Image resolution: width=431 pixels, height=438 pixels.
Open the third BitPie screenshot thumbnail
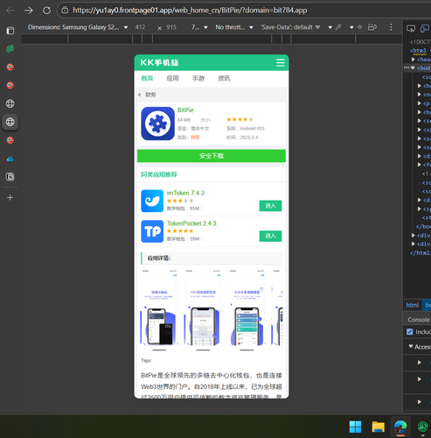[247, 310]
